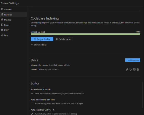Click the Rules book icon
The width and height of the screenshot is (144, 115).
click(2, 25)
